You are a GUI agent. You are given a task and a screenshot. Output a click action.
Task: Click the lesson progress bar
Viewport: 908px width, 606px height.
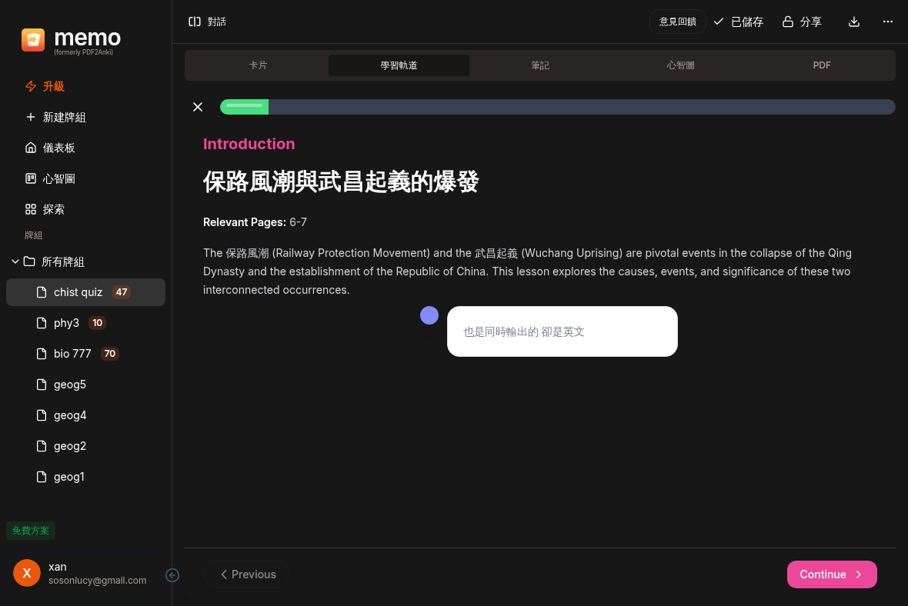click(x=557, y=107)
